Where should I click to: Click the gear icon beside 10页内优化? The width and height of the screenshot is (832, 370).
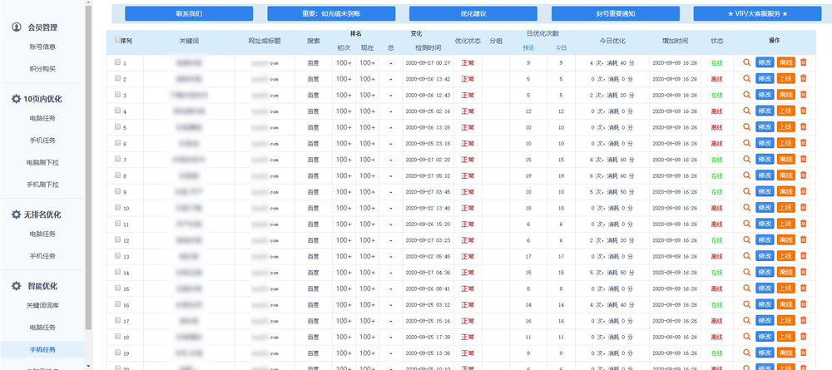[x=17, y=99]
